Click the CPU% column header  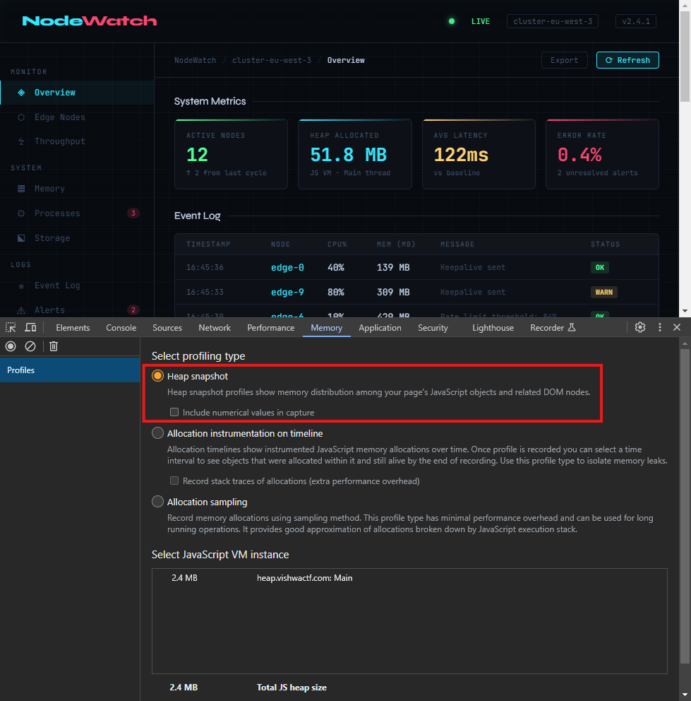337,244
